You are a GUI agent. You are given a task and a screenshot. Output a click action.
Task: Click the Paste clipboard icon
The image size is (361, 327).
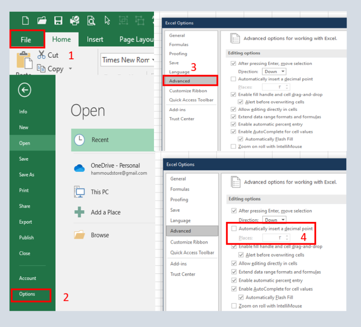(x=24, y=60)
